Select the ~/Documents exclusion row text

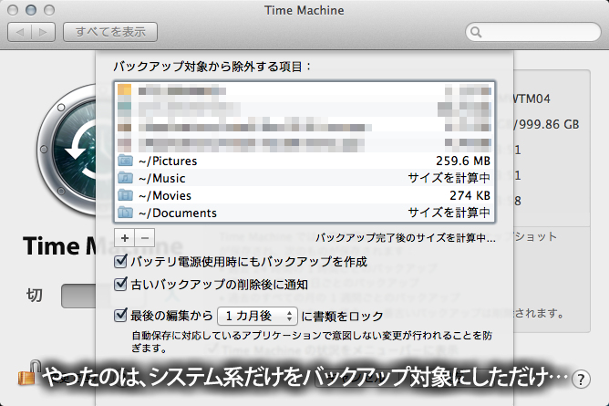[178, 213]
